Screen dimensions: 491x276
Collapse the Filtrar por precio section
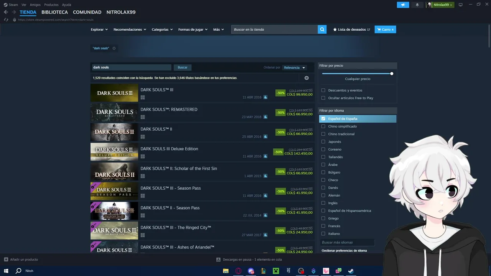click(x=358, y=66)
